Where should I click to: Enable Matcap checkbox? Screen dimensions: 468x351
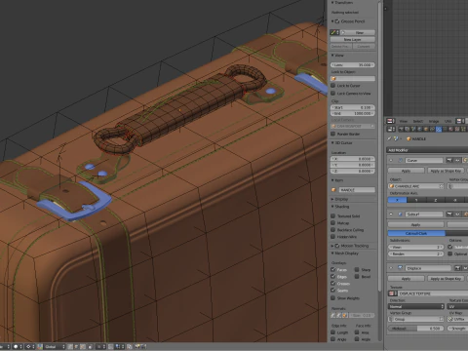coord(332,223)
